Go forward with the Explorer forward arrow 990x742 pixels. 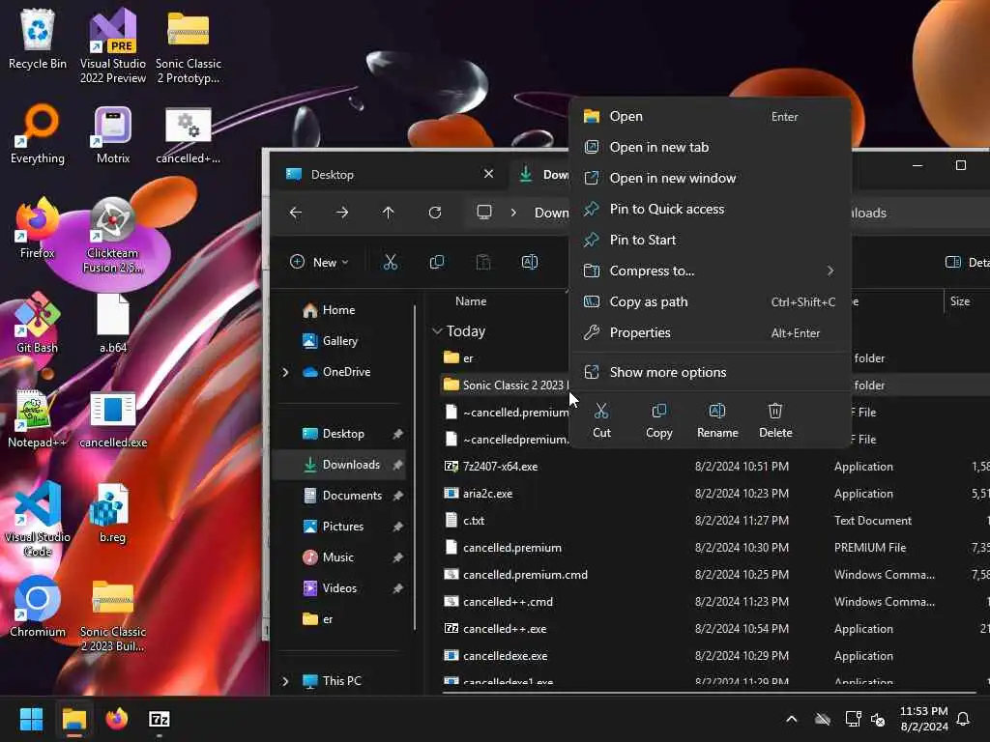point(342,213)
